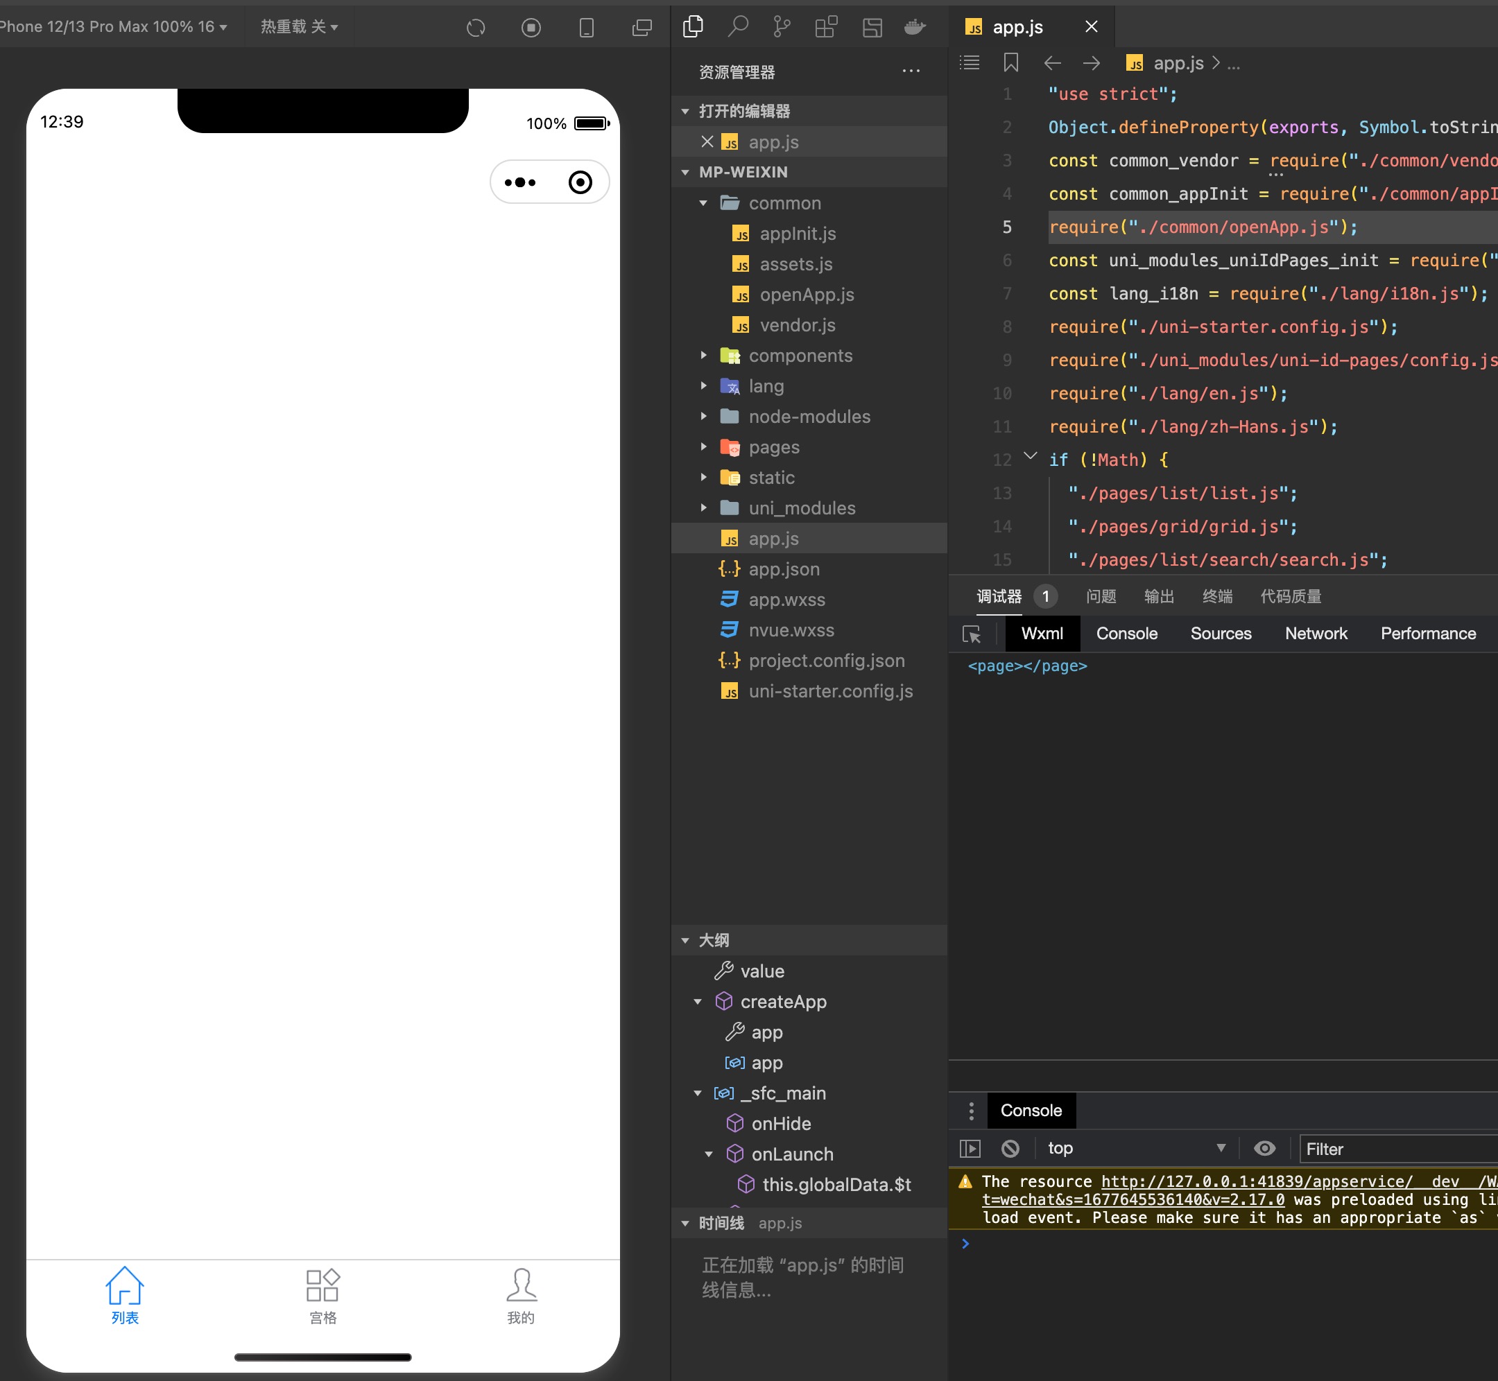The height and width of the screenshot is (1381, 1498).
Task: Click the bookmark icon above the editor
Action: [1010, 63]
